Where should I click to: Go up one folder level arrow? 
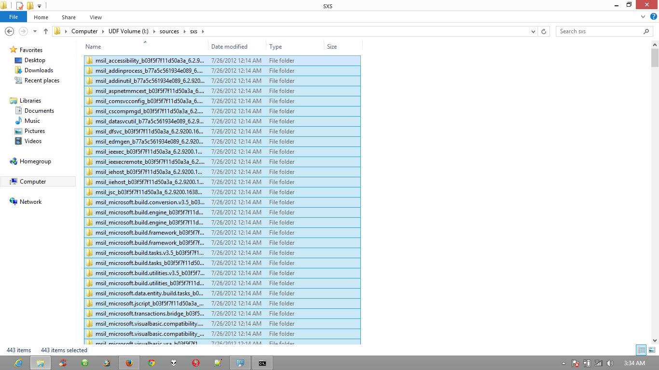46,31
